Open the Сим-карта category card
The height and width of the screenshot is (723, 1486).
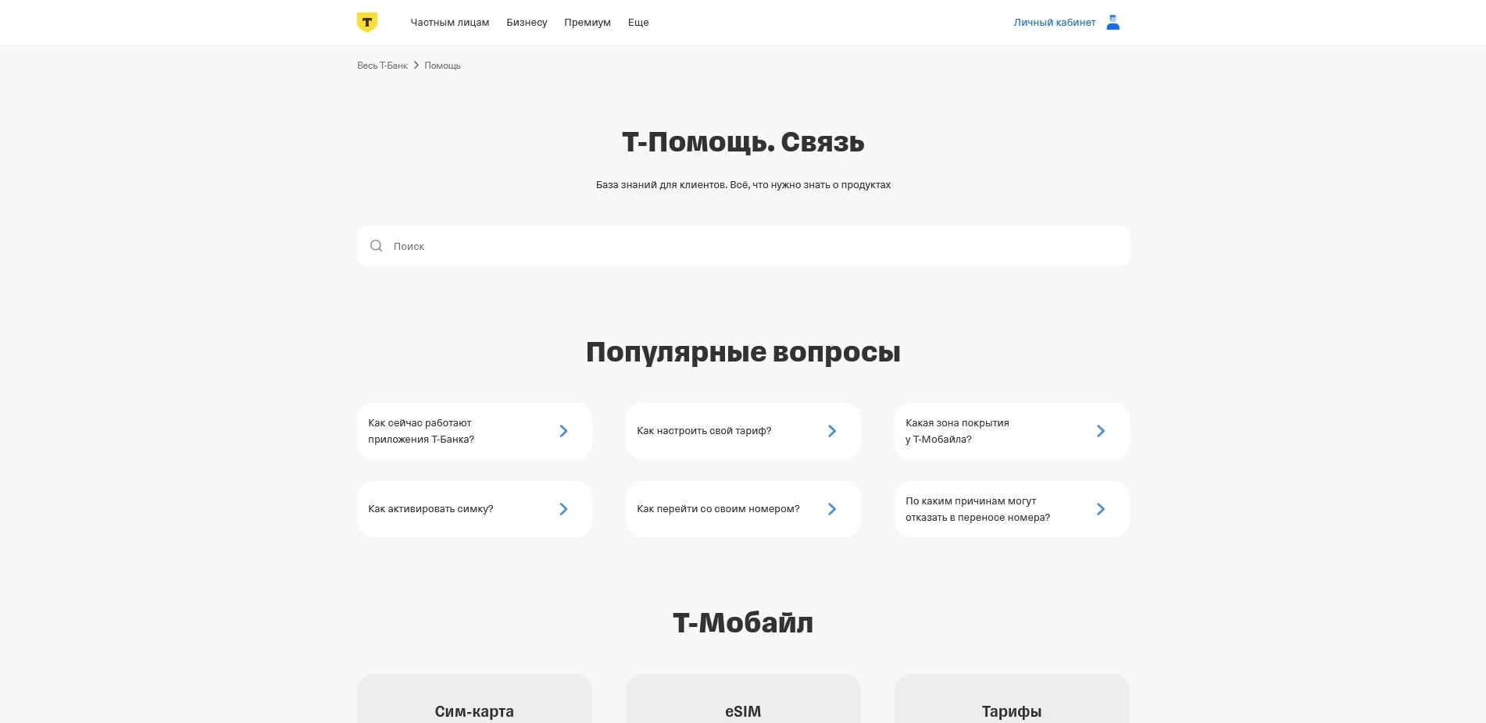[x=474, y=703]
